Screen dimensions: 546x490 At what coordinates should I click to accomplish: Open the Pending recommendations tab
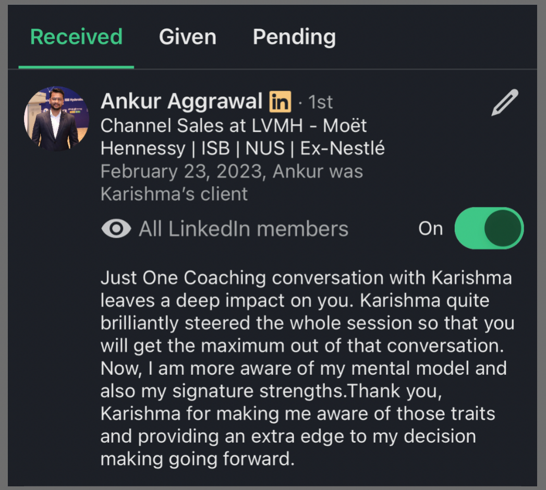click(x=294, y=38)
